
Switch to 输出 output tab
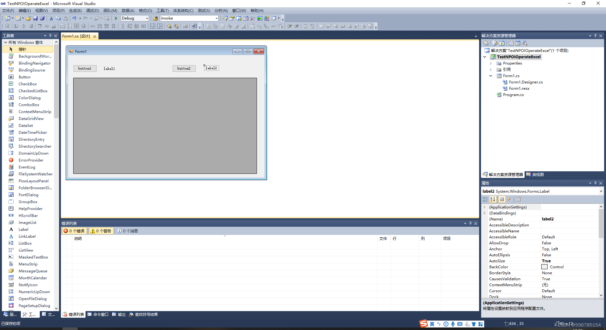[119, 314]
